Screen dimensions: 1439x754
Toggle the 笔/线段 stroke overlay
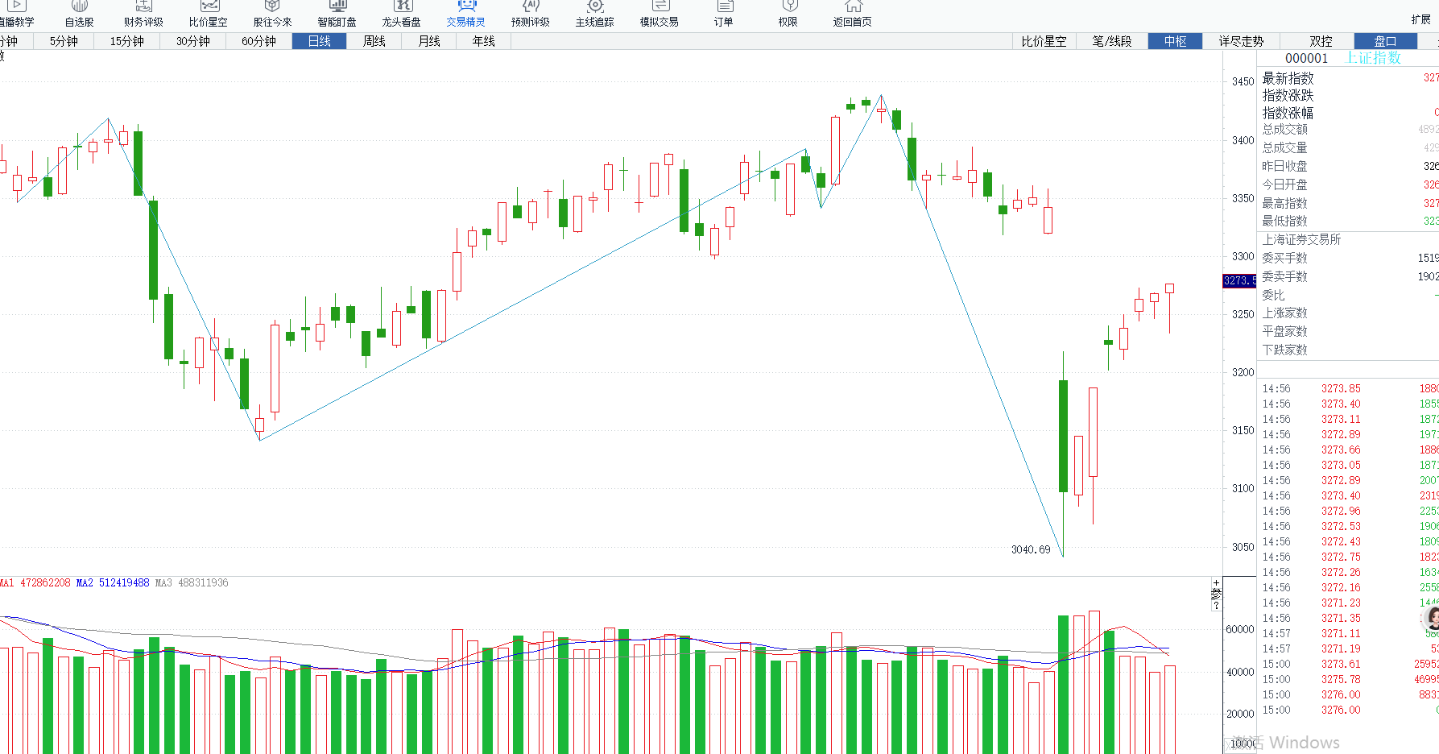[1111, 41]
